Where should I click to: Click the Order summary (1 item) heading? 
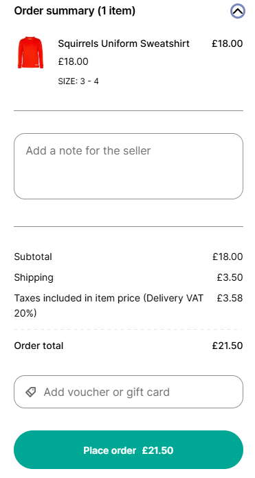click(75, 11)
